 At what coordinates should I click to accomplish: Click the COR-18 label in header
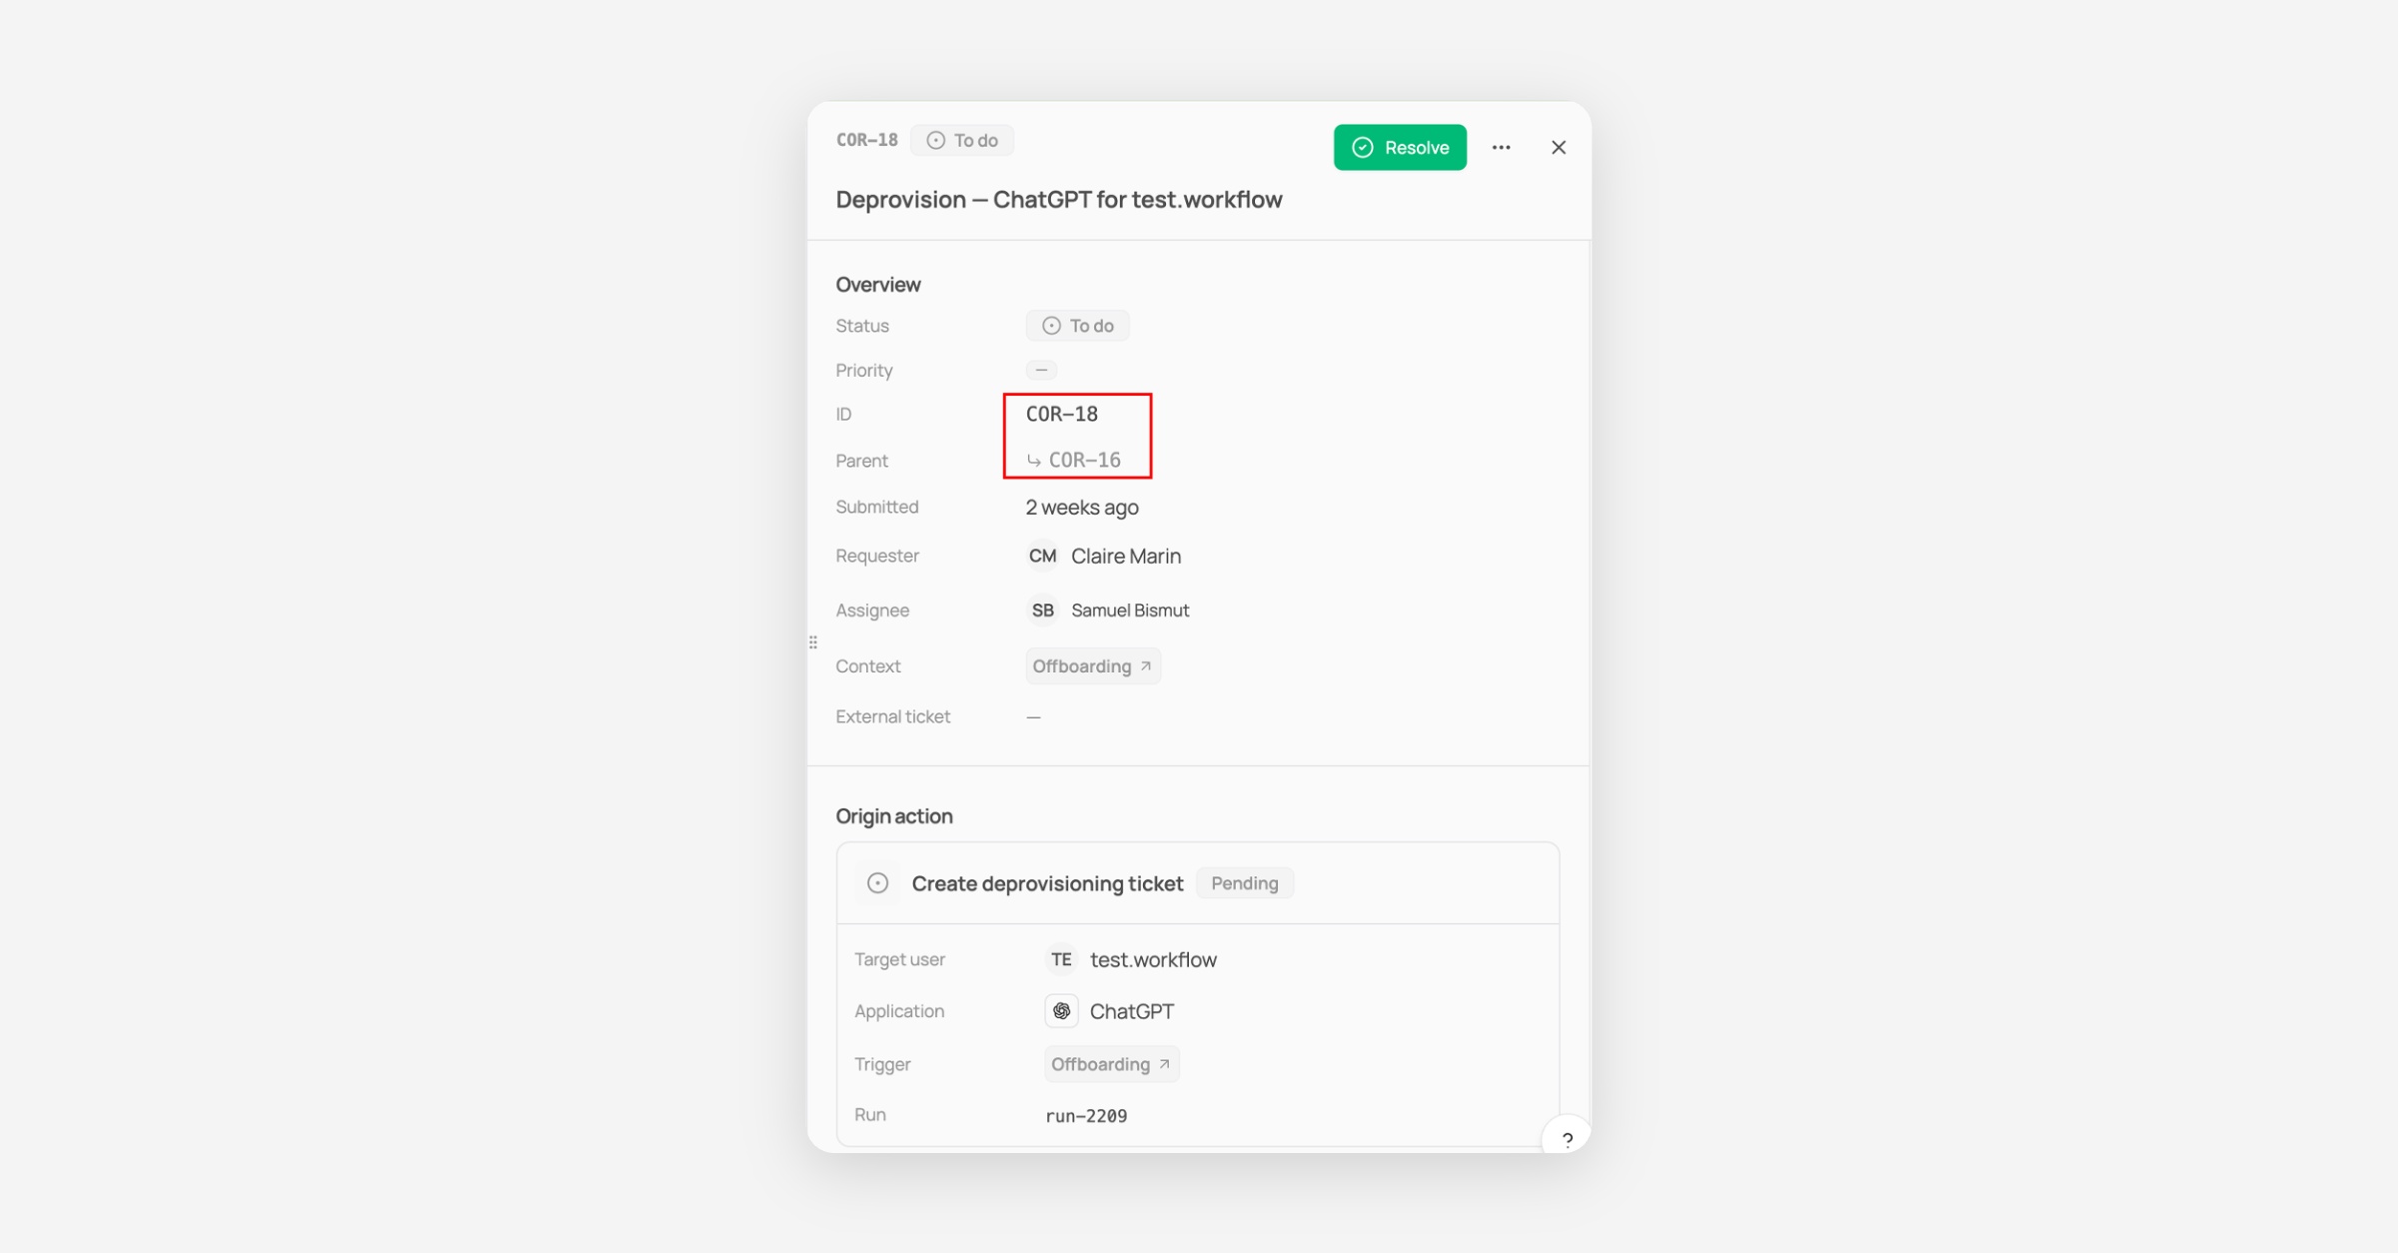pos(866,140)
